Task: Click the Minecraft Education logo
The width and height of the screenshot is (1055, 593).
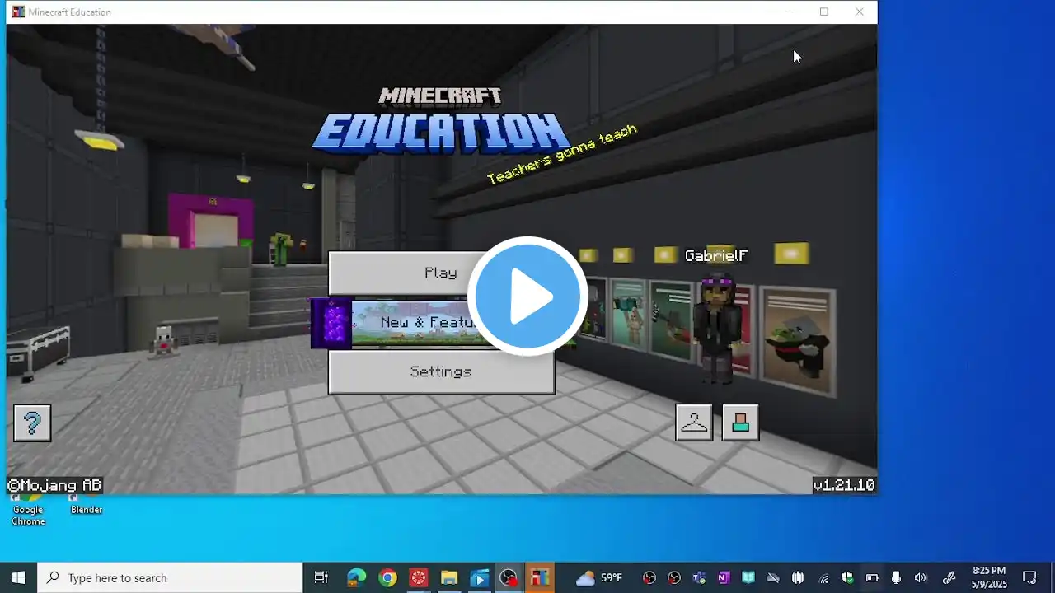Action: [441, 120]
